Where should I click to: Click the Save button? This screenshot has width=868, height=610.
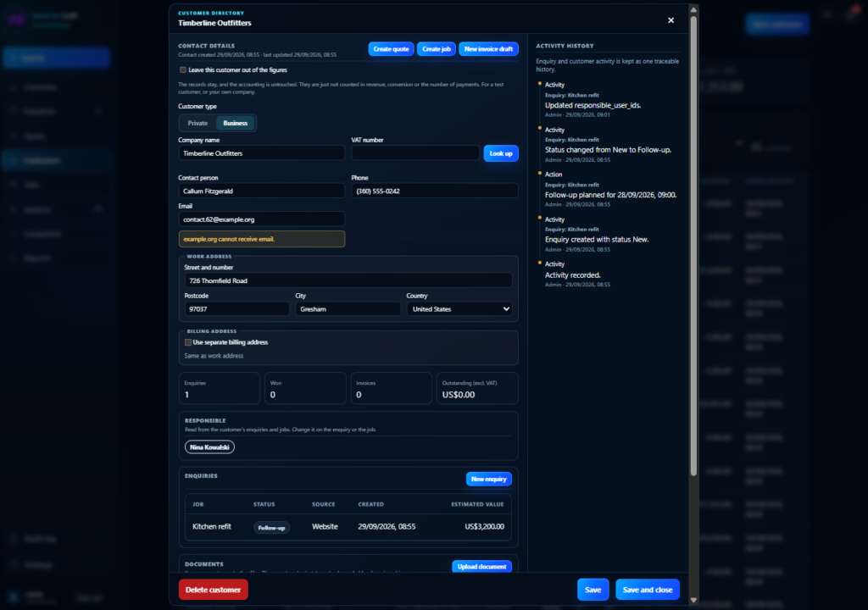tap(593, 590)
